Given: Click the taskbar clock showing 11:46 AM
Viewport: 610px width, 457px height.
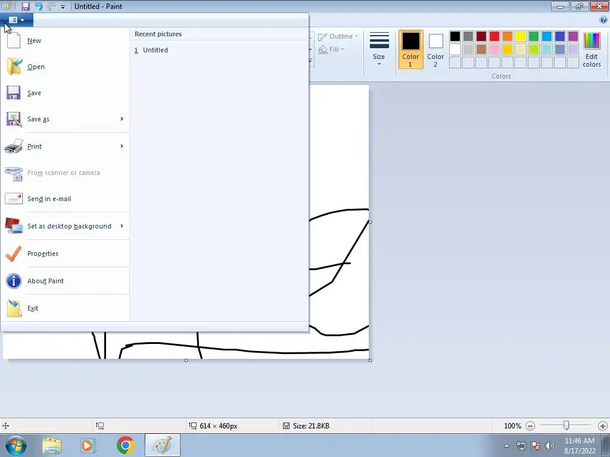Looking at the screenshot, I should (580, 446).
